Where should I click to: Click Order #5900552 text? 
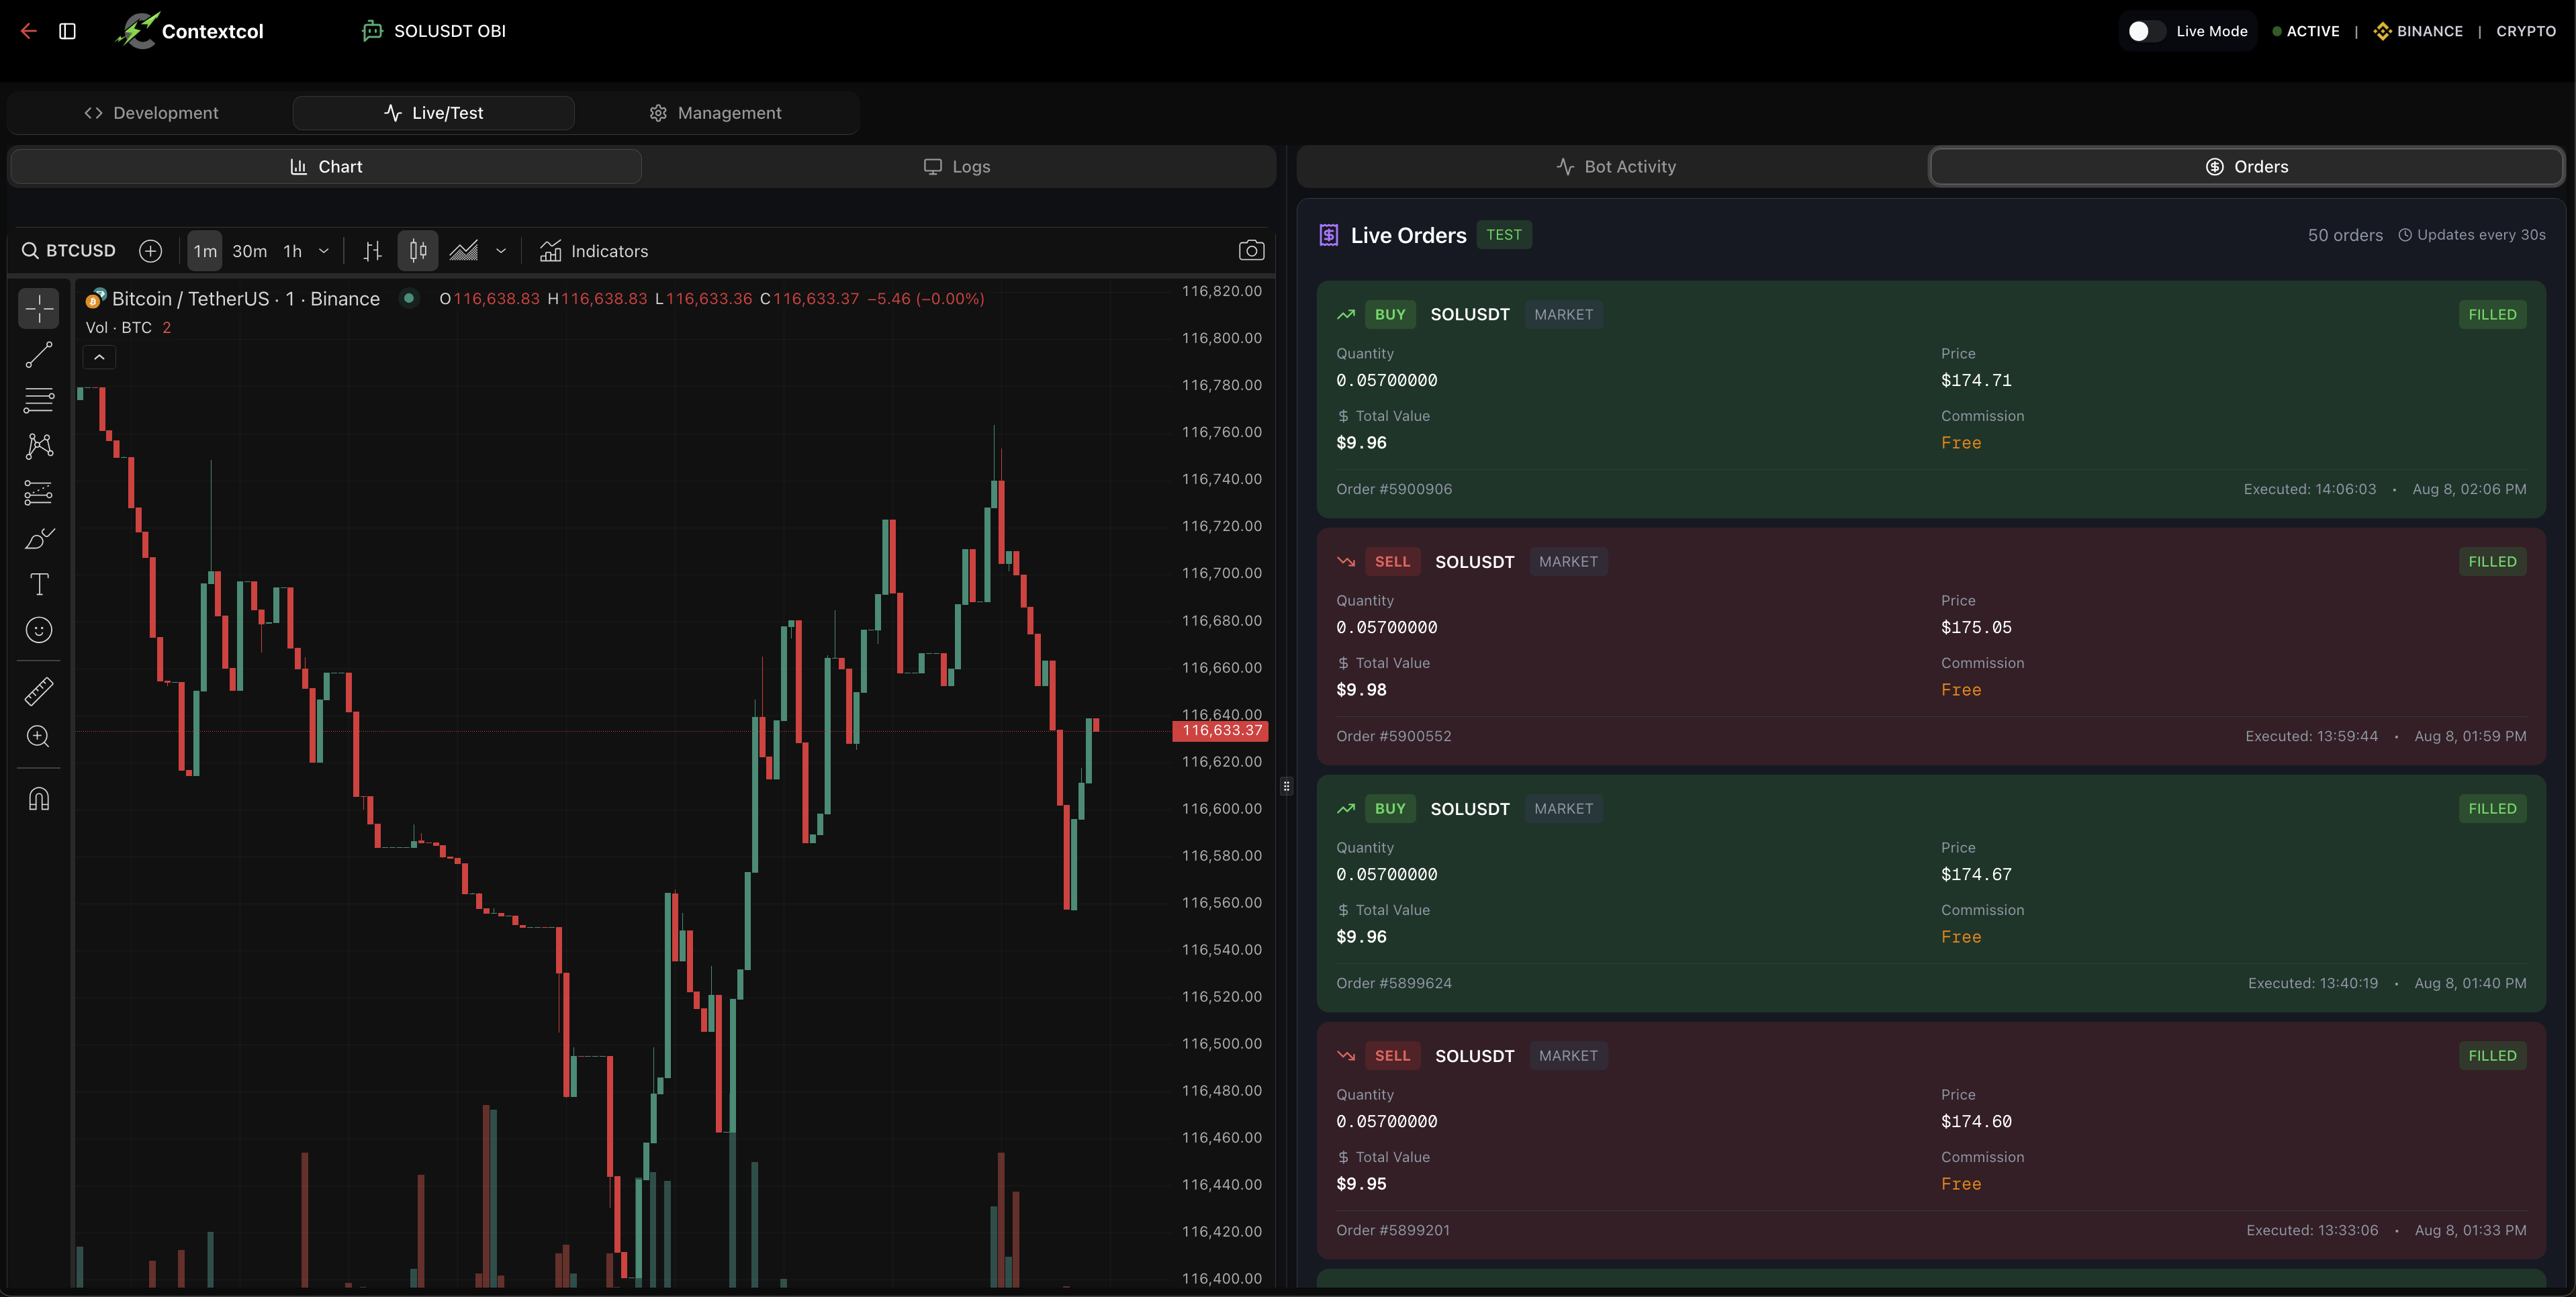[1393, 737]
